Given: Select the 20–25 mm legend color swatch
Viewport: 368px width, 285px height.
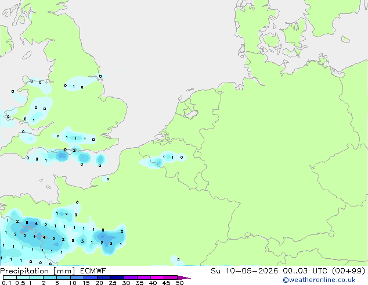Looking at the screenshot, I should pos(104,277).
